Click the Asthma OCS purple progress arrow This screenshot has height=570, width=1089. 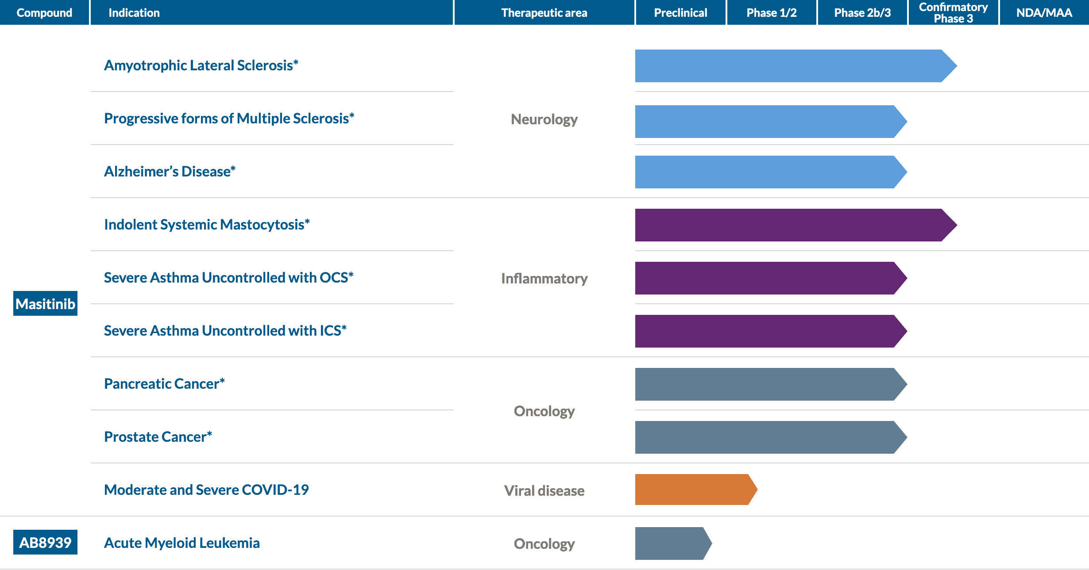[x=771, y=278]
